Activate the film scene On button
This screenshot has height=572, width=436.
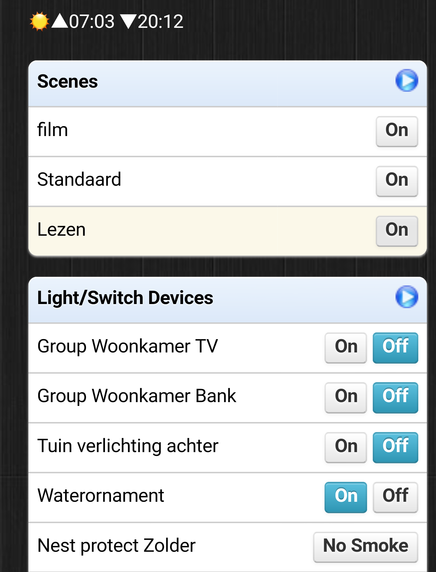coord(397,131)
